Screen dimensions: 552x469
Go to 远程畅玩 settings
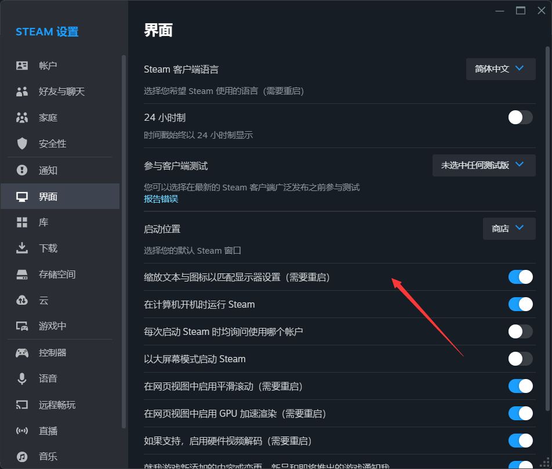tap(60, 405)
